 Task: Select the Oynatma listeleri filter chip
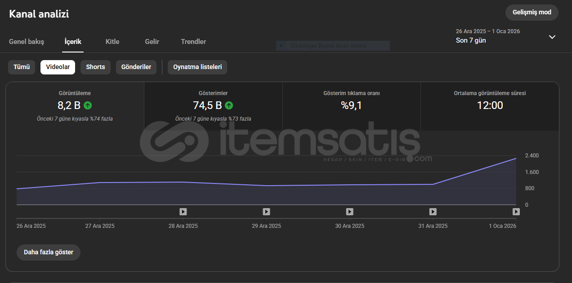[x=197, y=67]
